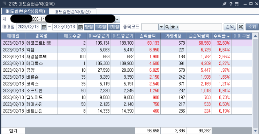Image resolution: width=259 pixels, height=134 pixels.
Task: Open the start date calendar picker
Action: 44,27
